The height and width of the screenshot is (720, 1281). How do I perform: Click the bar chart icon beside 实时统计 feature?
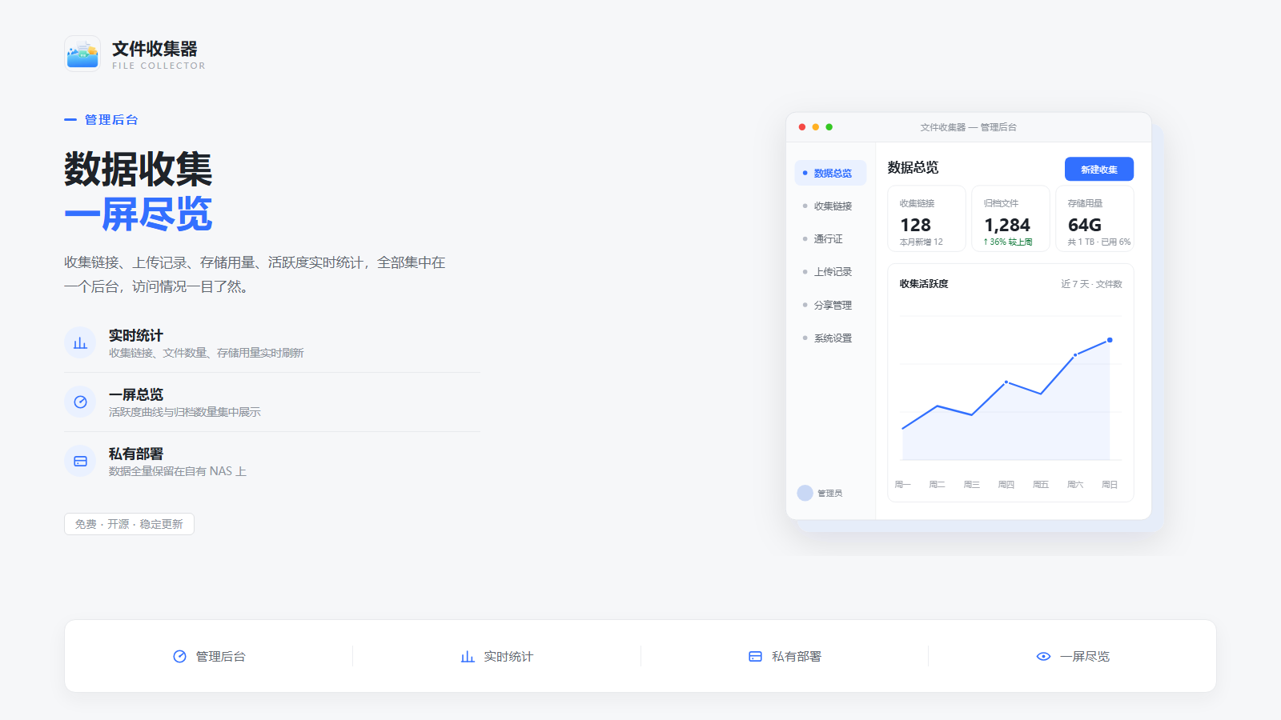pyautogui.click(x=80, y=343)
